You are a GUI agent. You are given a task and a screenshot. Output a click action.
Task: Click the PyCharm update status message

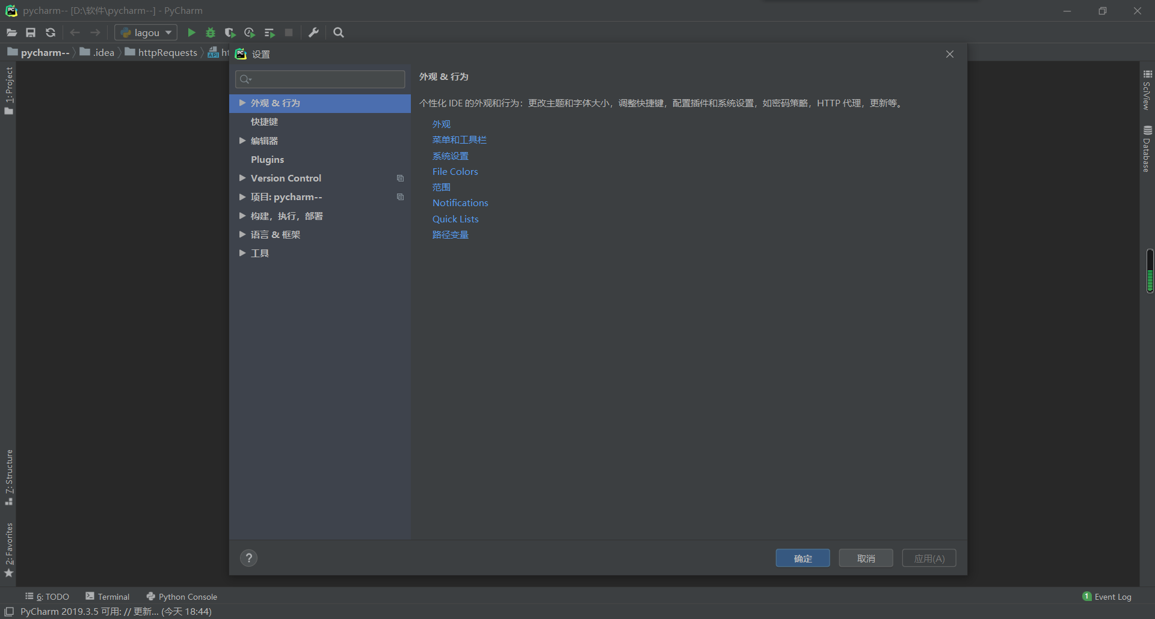point(116,611)
